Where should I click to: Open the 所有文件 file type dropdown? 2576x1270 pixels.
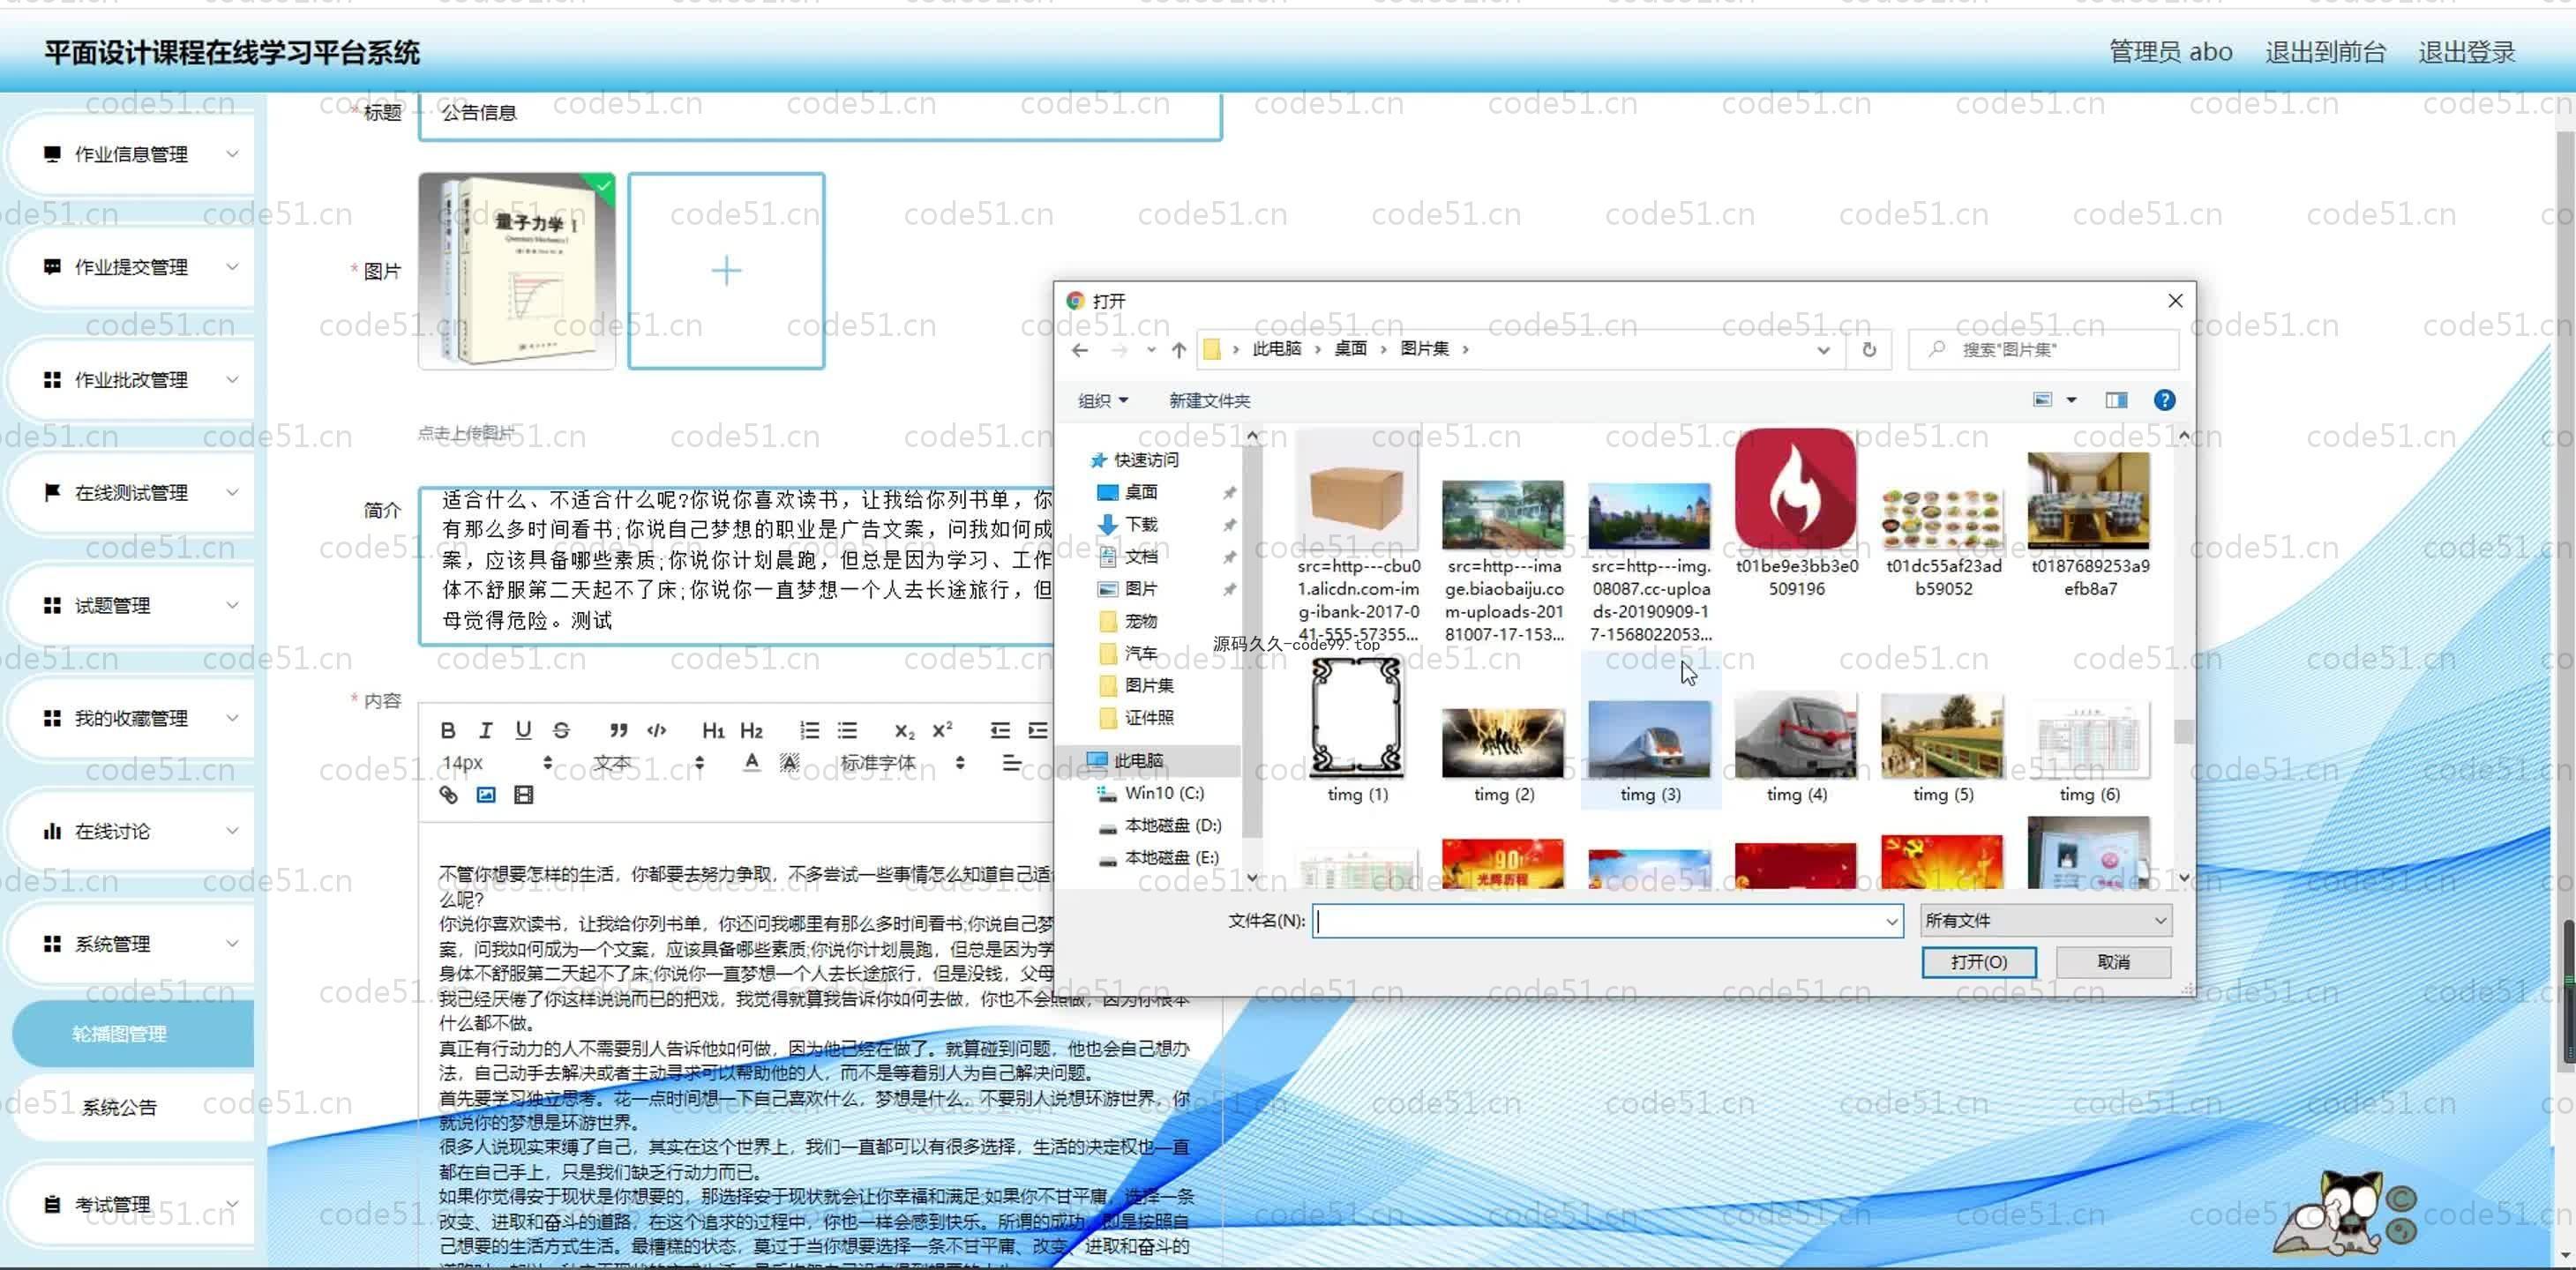coord(2045,920)
